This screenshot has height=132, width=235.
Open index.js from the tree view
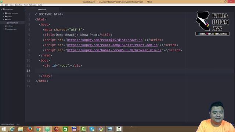[x=10, y=26]
